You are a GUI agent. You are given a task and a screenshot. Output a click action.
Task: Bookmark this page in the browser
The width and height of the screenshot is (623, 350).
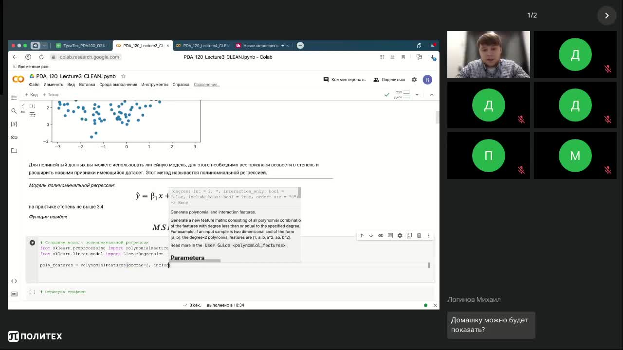[403, 57]
